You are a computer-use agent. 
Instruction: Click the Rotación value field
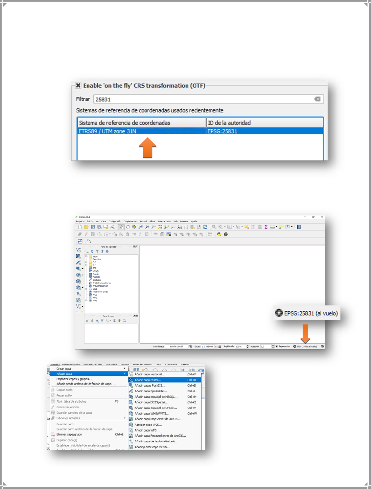[x=266, y=346]
